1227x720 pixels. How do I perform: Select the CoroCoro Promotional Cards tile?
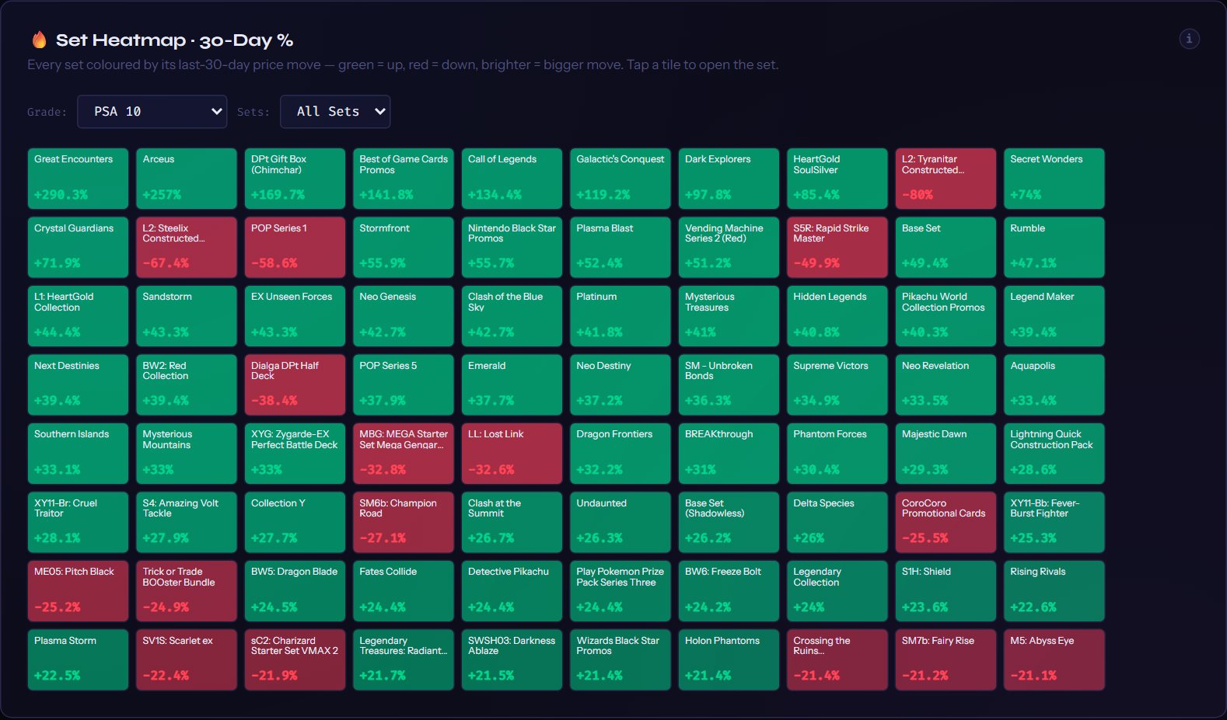coord(946,522)
